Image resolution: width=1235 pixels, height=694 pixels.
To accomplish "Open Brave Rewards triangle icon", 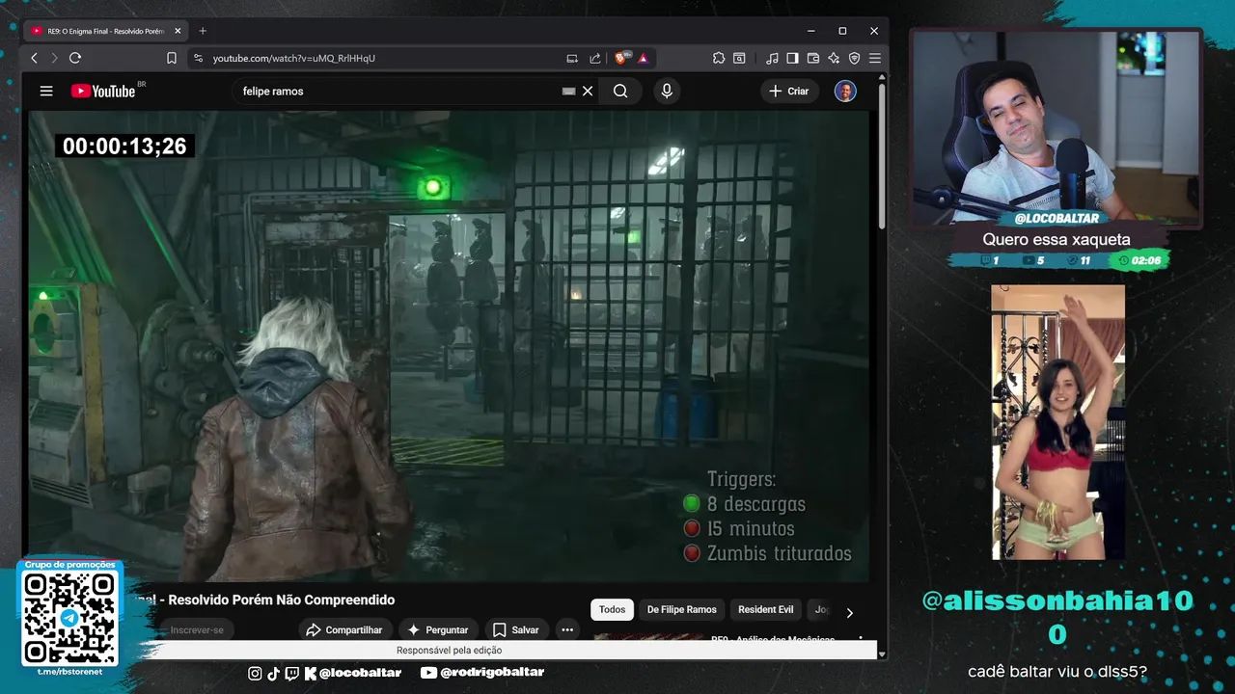I will pos(644,58).
